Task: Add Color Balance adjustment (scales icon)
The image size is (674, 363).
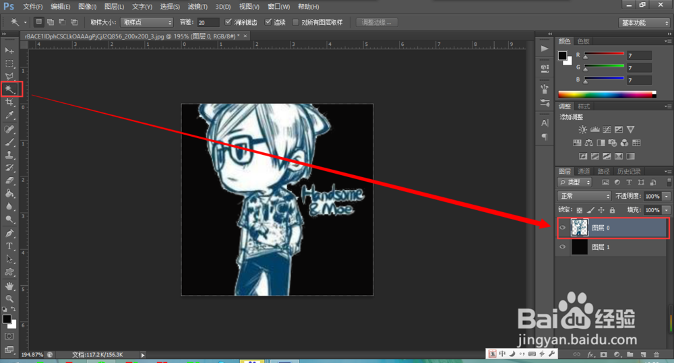Action: coord(589,143)
